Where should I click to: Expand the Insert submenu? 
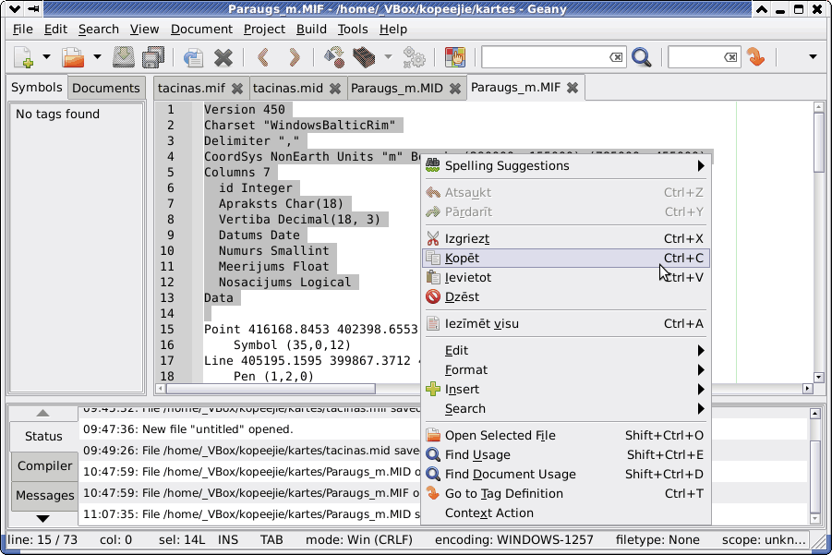click(x=566, y=390)
